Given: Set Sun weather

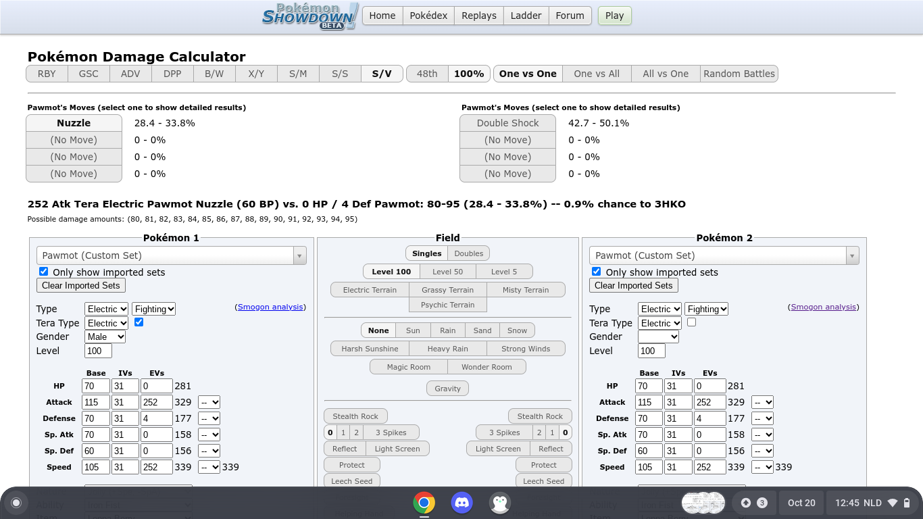Looking at the screenshot, I should click(413, 330).
